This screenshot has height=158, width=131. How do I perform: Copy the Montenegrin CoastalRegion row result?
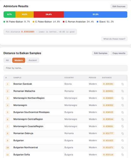tap(122, 126)
